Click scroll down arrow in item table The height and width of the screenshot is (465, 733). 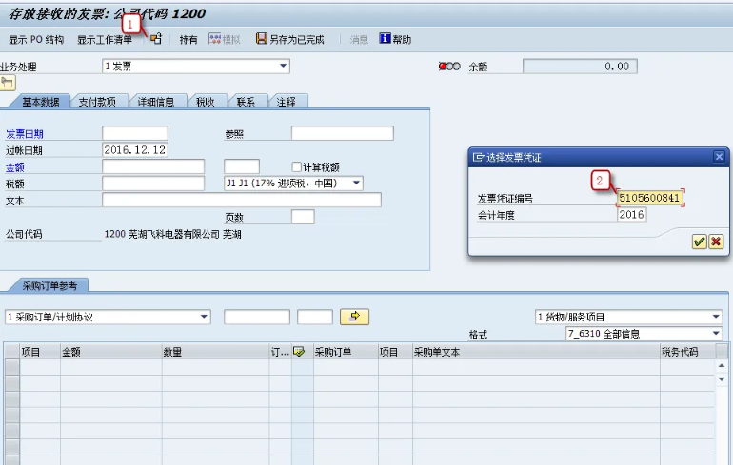pos(722,379)
